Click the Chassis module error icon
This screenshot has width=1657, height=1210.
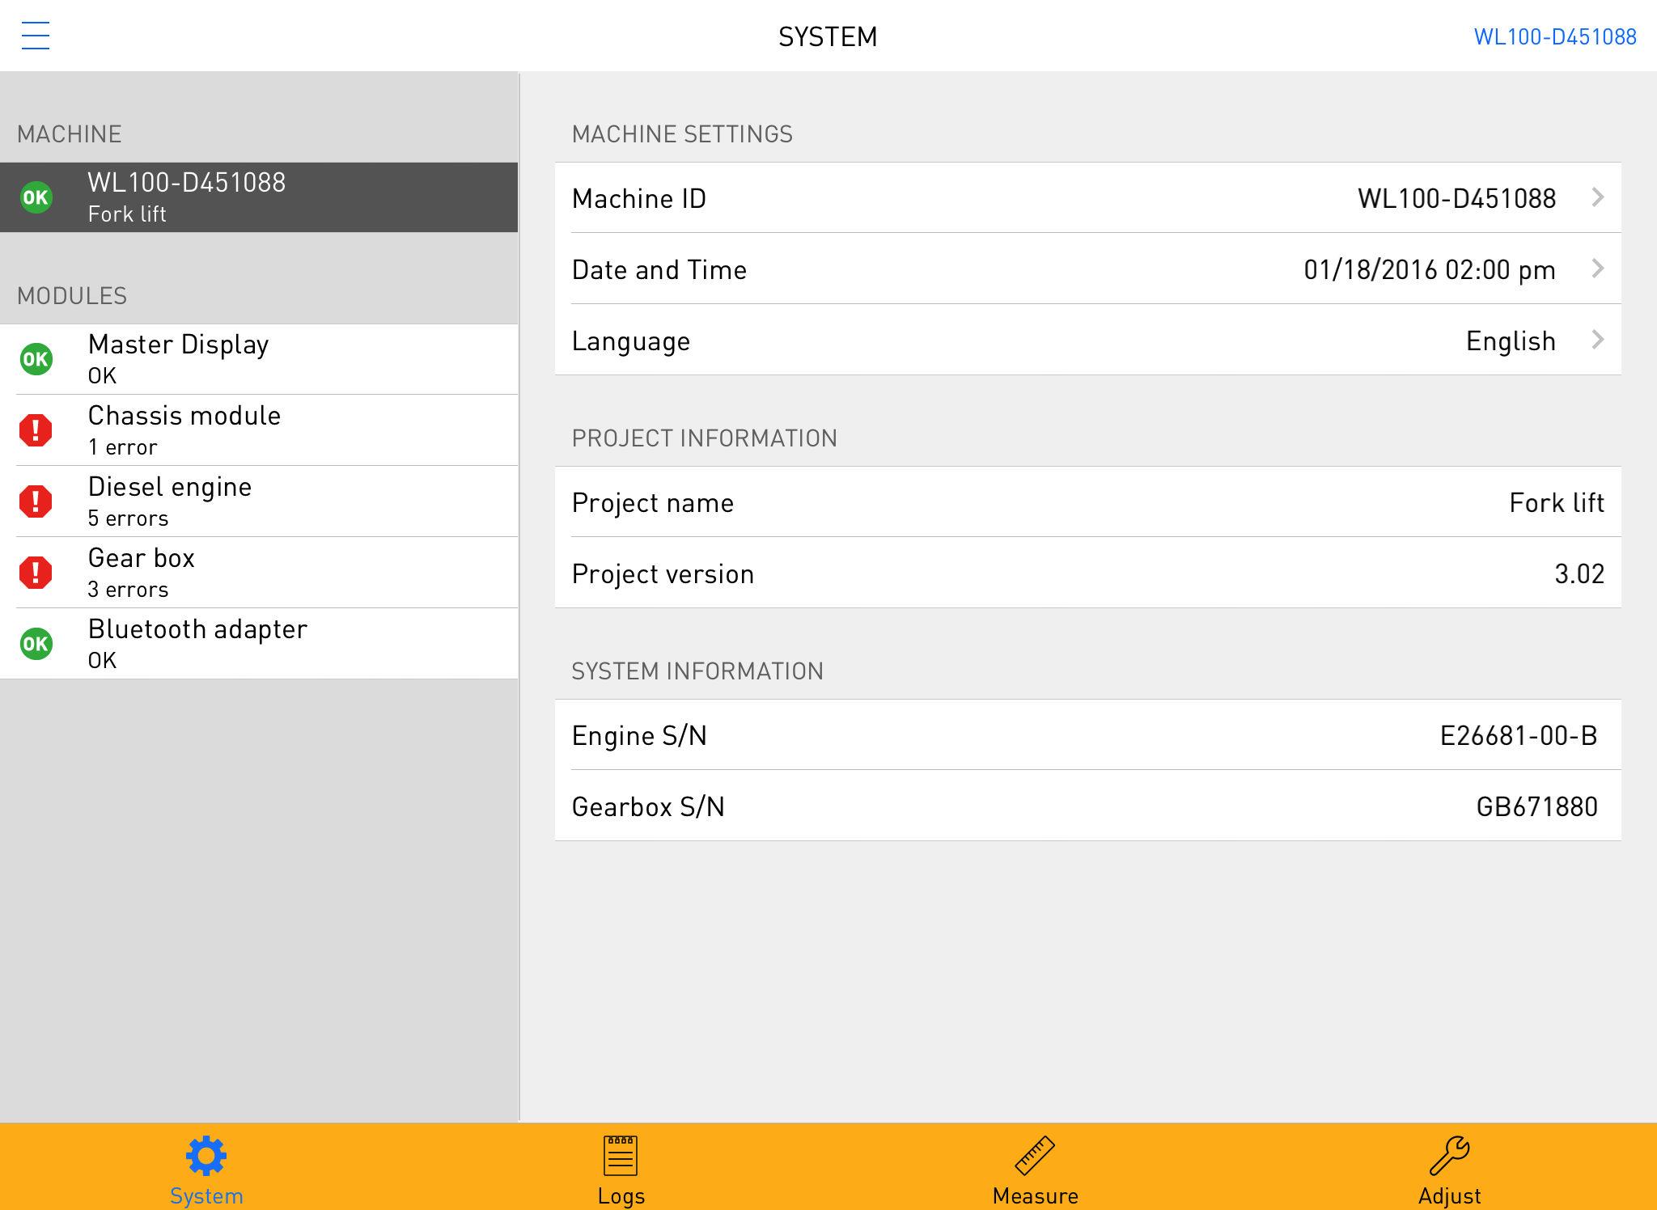36,430
